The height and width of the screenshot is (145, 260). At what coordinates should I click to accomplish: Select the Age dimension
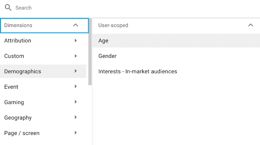click(103, 41)
